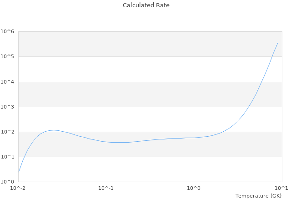
Task: Select the 10^2 label on the y-axis
Action: click(x=7, y=132)
